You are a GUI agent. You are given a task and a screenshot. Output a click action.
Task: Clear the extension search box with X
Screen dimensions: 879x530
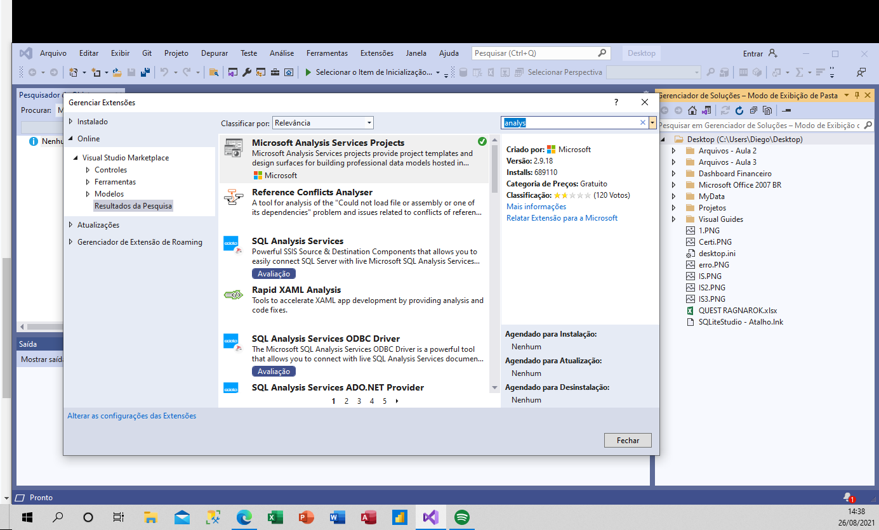(642, 123)
